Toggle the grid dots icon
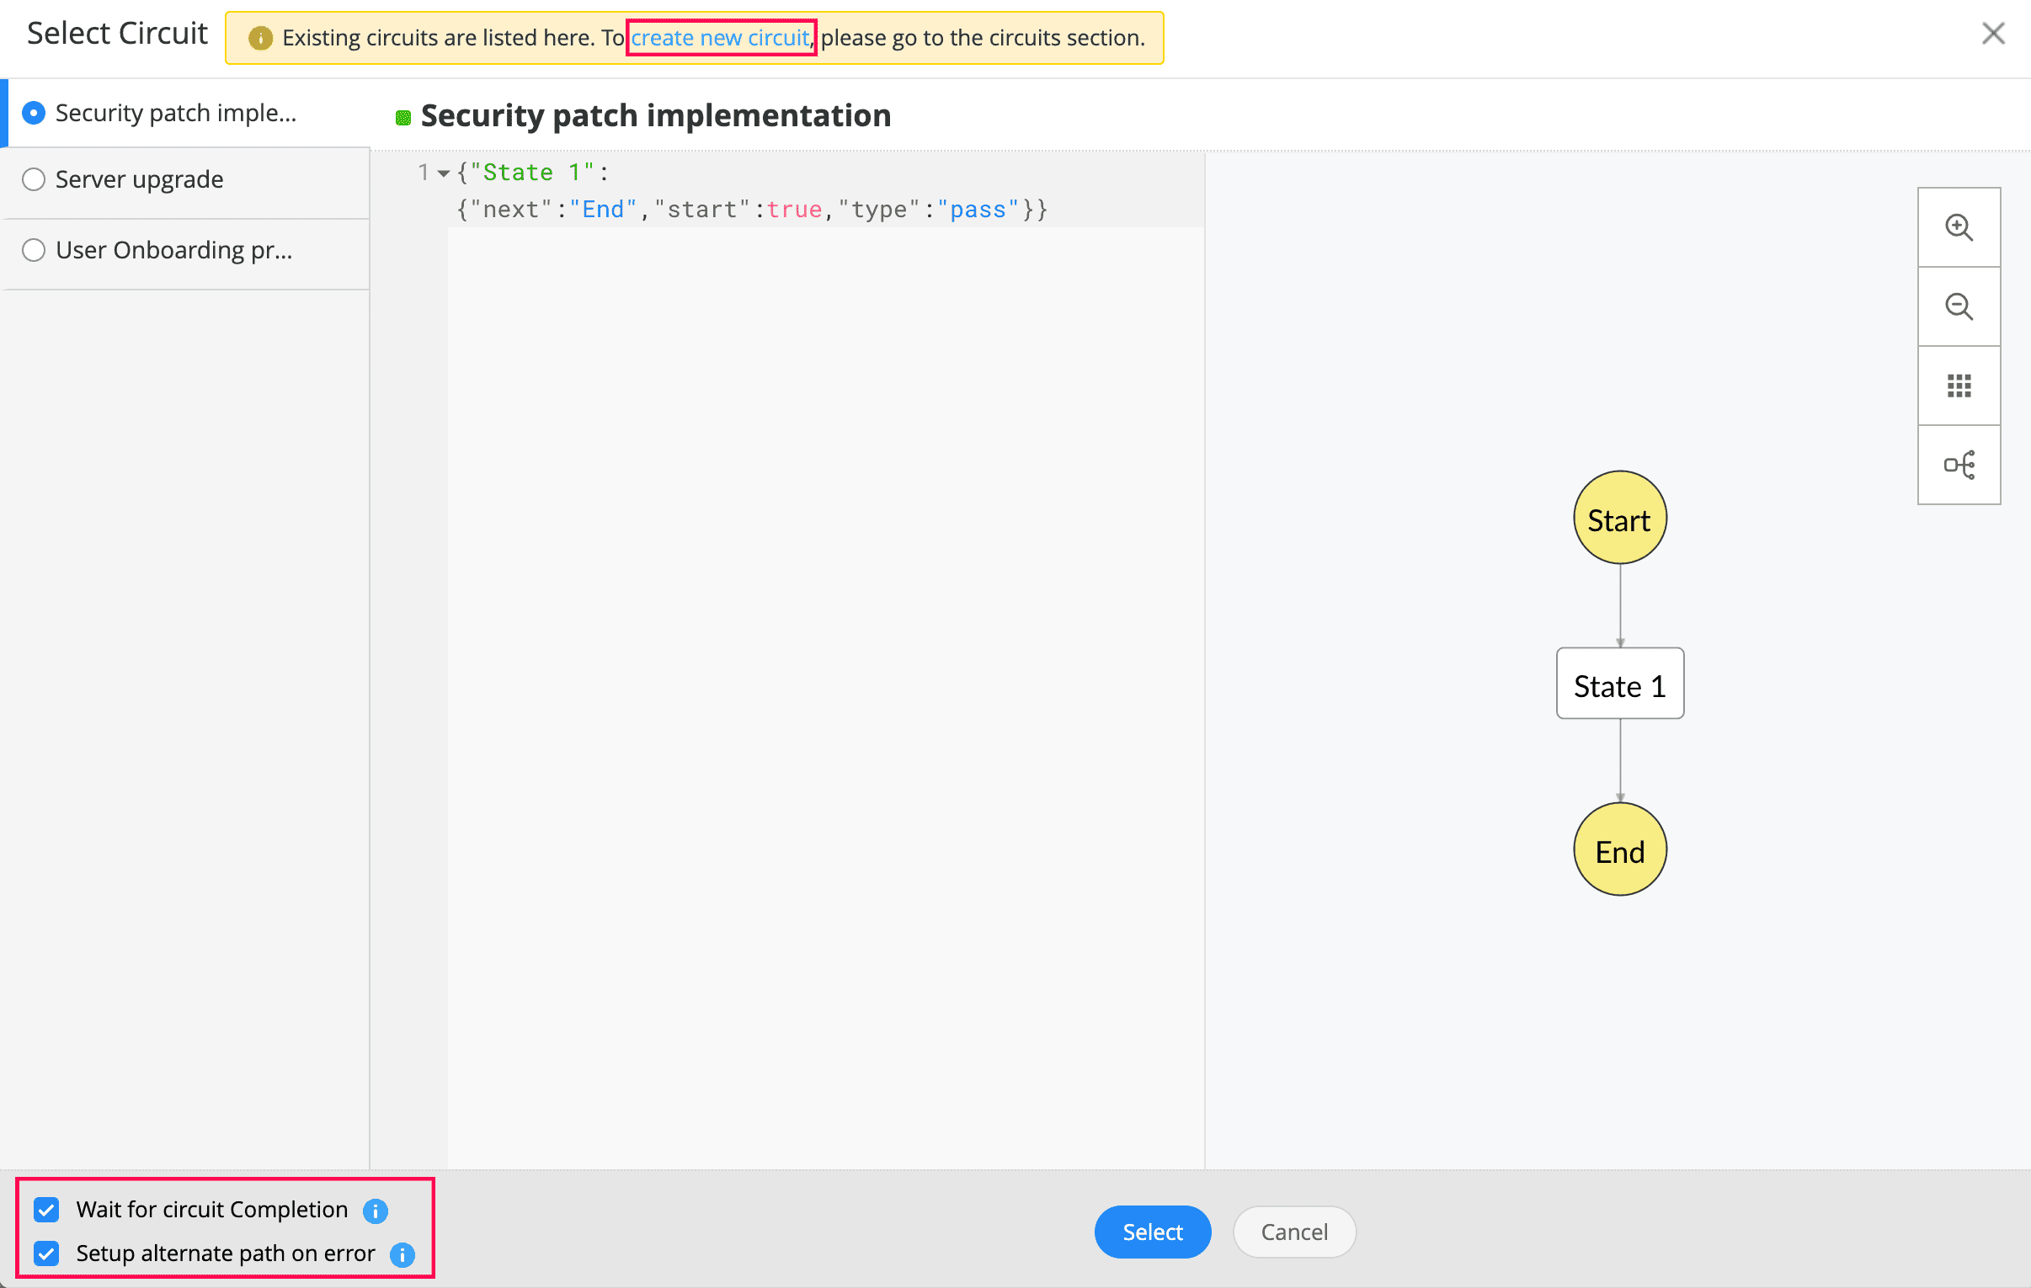Viewport: 2031px width, 1288px height. pos(1958,386)
